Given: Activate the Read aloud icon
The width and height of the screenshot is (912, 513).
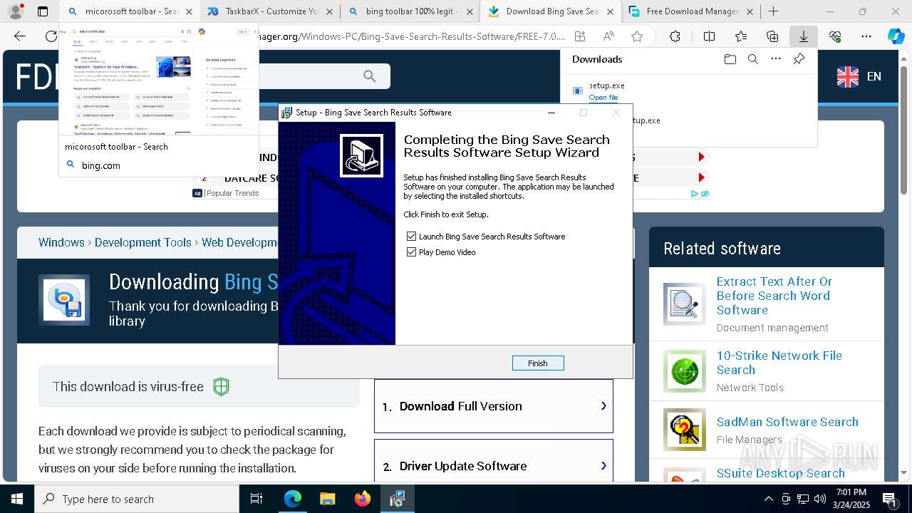Looking at the screenshot, I should click(608, 36).
